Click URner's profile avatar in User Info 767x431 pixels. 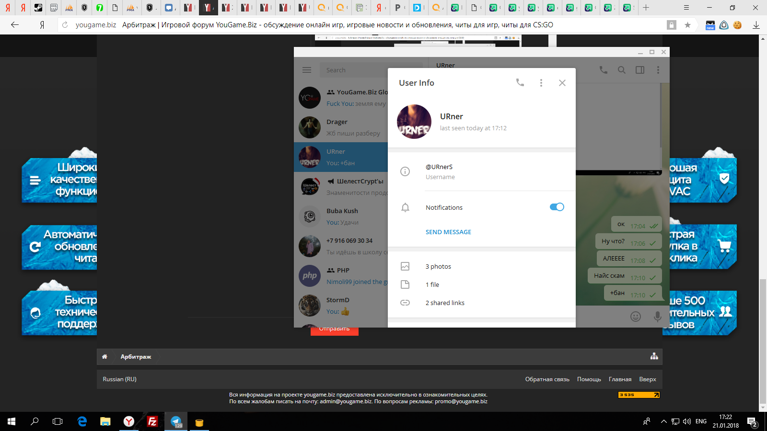(414, 122)
